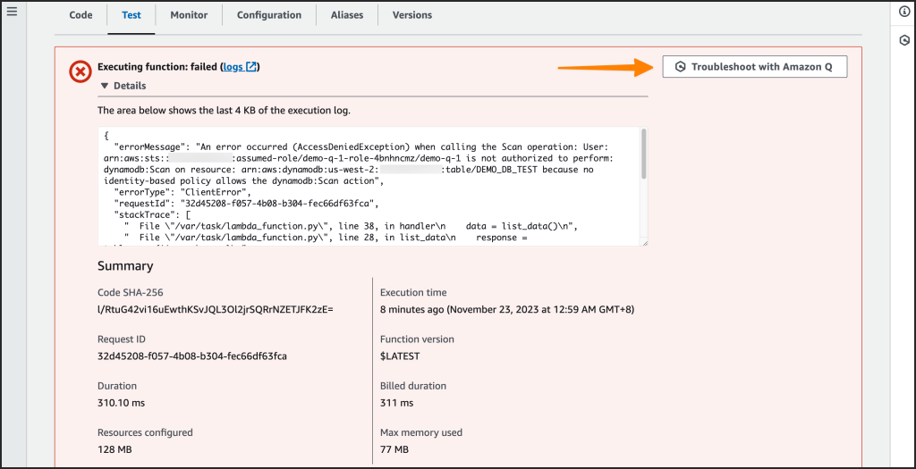The width and height of the screenshot is (916, 469).
Task: Open the Monitor tab
Action: pyautogui.click(x=189, y=15)
